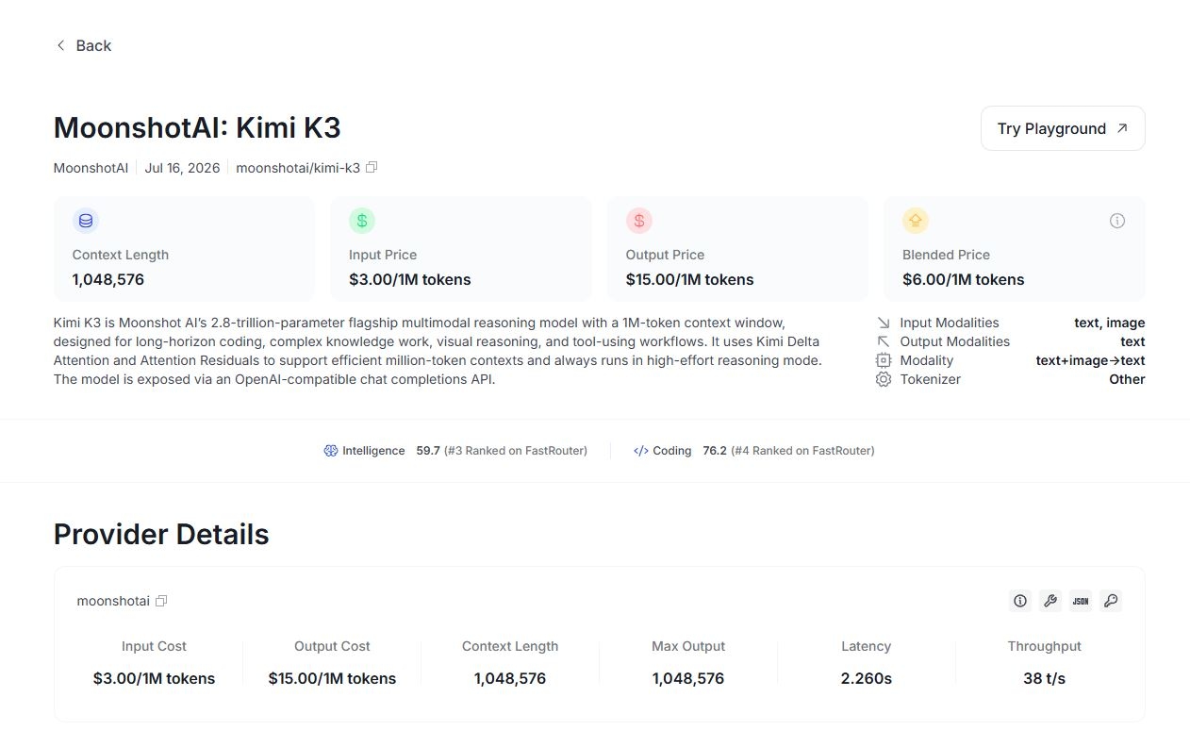Click the Tokenizer gear icon
Image resolution: width=1190 pixels, height=730 pixels.
tap(884, 379)
